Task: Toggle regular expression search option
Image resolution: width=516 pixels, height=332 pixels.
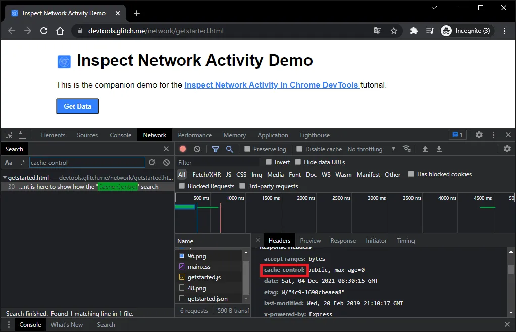Action: (x=22, y=162)
